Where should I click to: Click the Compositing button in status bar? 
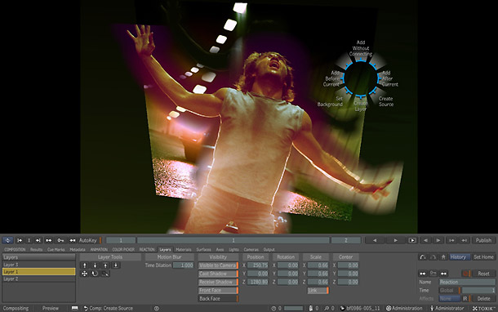click(x=16, y=308)
